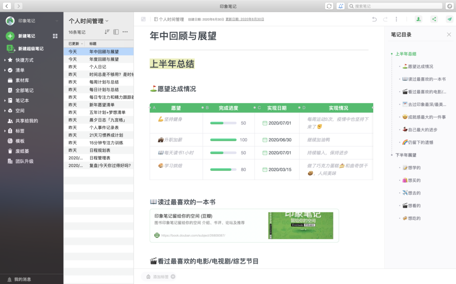Select the note 个人日记

(98, 67)
